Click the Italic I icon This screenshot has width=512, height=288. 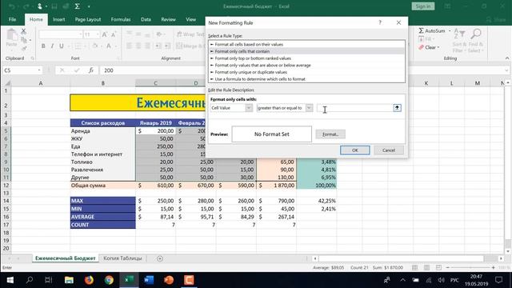point(52,46)
